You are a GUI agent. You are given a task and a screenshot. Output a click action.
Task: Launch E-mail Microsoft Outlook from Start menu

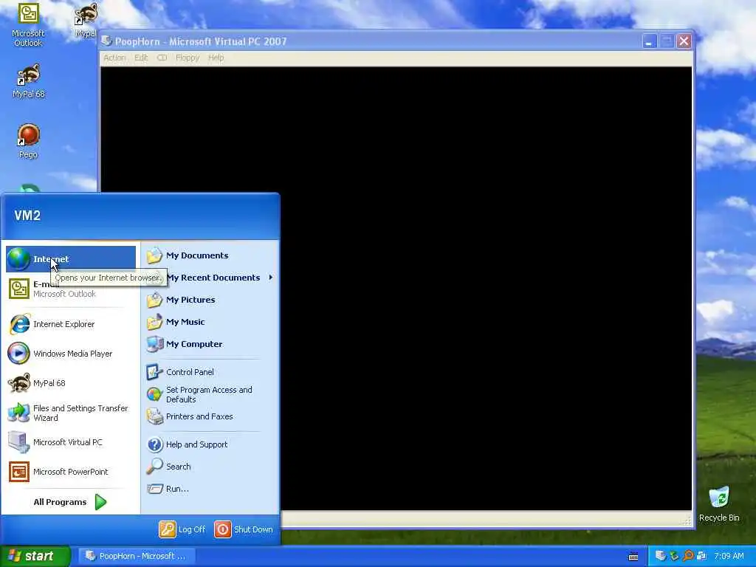pyautogui.click(x=71, y=289)
